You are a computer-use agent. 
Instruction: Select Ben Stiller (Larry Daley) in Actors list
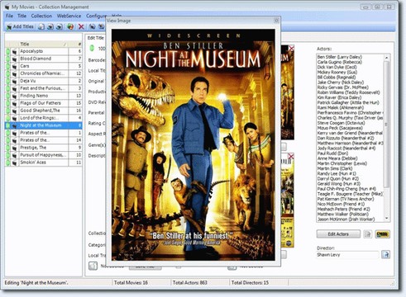tap(340, 57)
